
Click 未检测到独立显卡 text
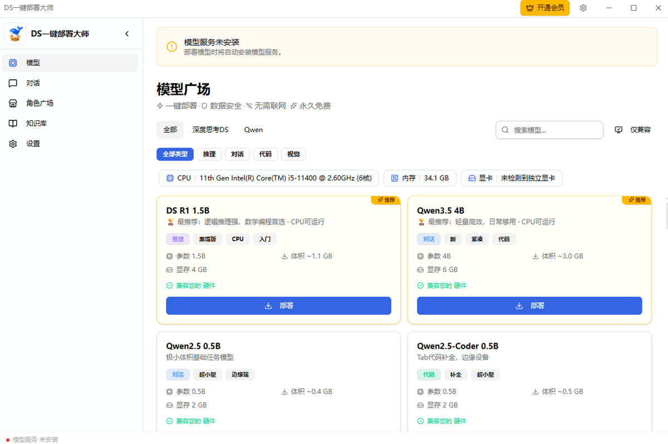[528, 178]
